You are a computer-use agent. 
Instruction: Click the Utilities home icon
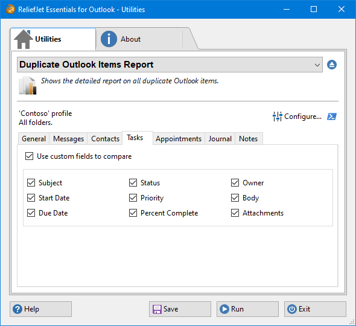pos(24,39)
